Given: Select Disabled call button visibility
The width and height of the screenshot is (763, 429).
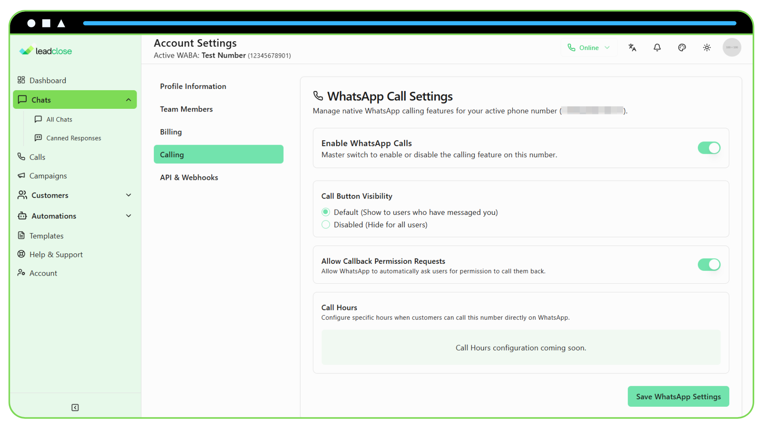Looking at the screenshot, I should click(x=325, y=224).
